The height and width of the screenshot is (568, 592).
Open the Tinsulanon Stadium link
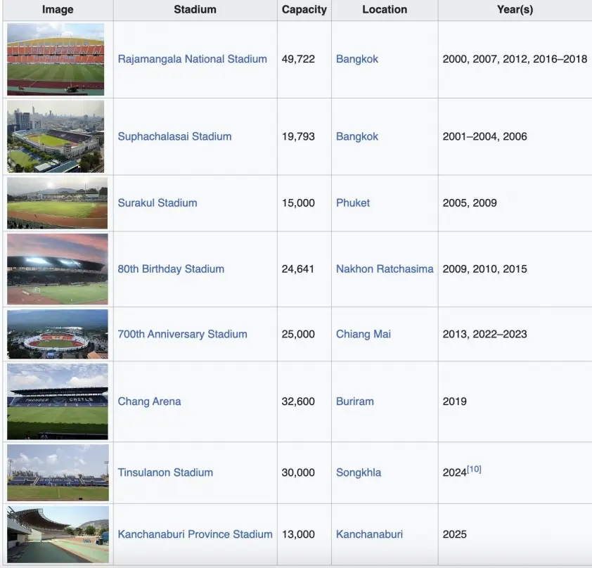pos(165,472)
